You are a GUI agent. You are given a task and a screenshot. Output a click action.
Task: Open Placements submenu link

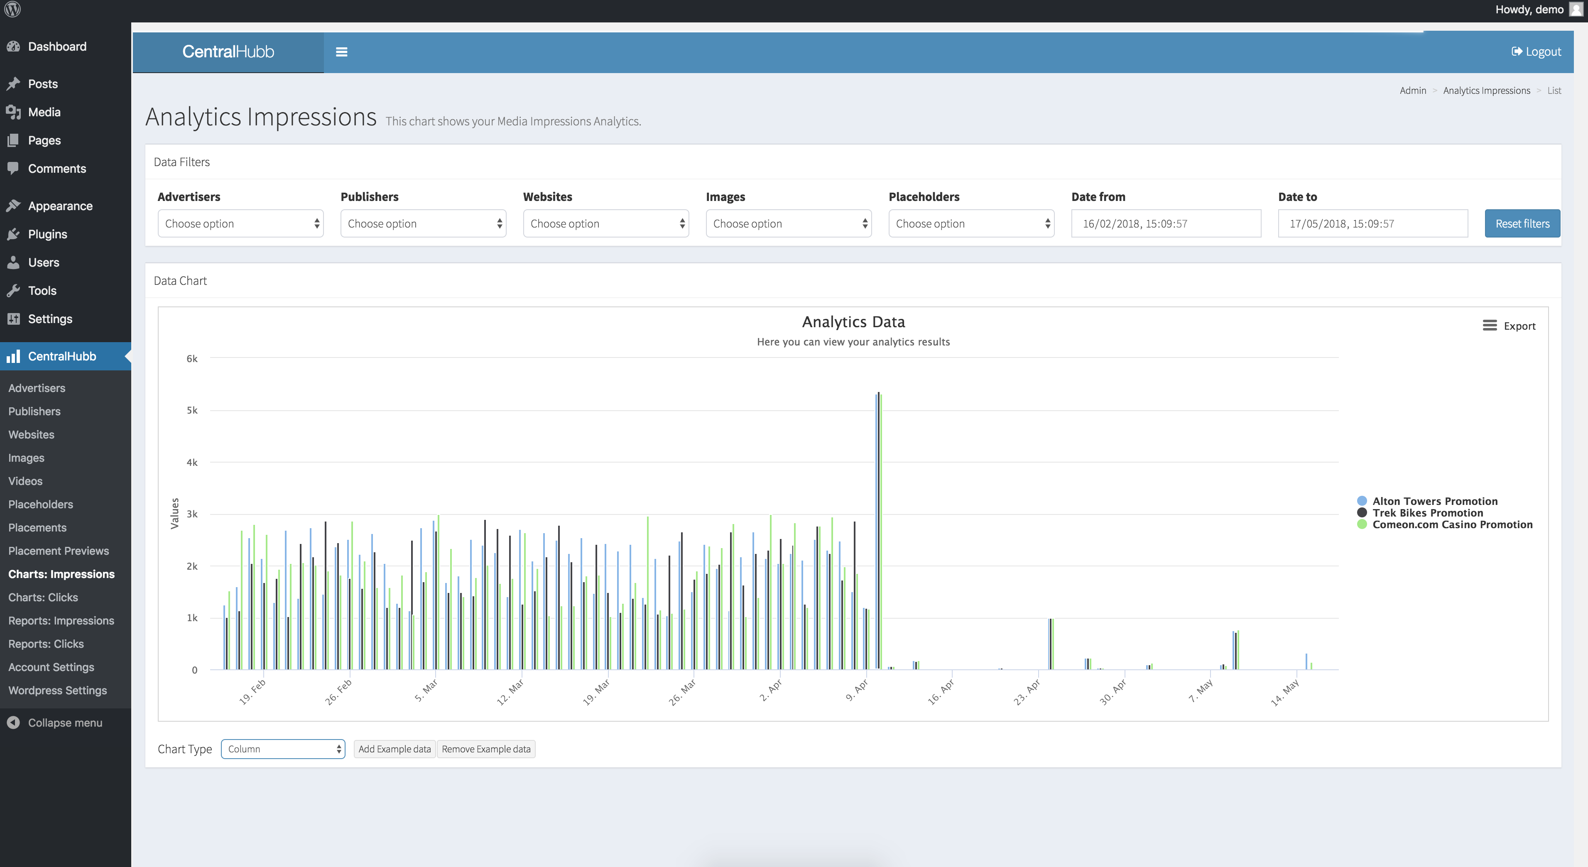point(38,528)
